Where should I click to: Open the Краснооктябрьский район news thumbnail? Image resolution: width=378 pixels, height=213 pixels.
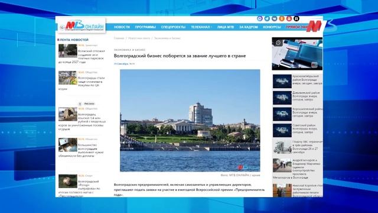[x=282, y=81]
